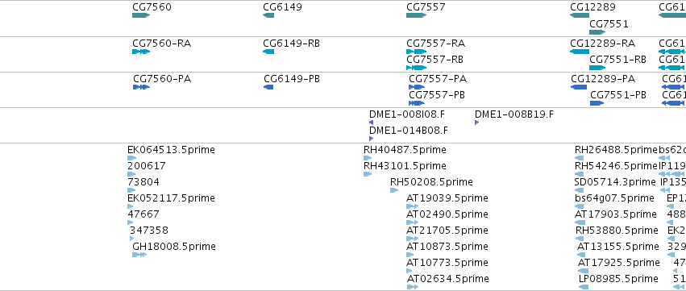Select the LP08985.5prime EST glyph
This screenshot has width=686, height=291.
pyautogui.click(x=583, y=287)
